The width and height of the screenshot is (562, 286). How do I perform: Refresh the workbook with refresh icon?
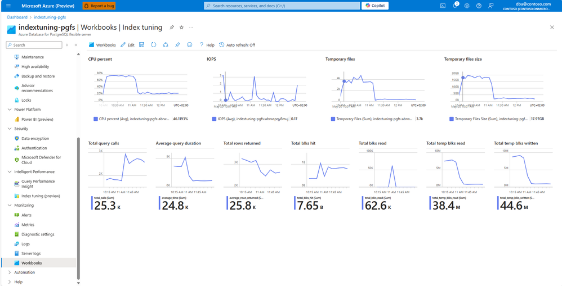tap(153, 45)
